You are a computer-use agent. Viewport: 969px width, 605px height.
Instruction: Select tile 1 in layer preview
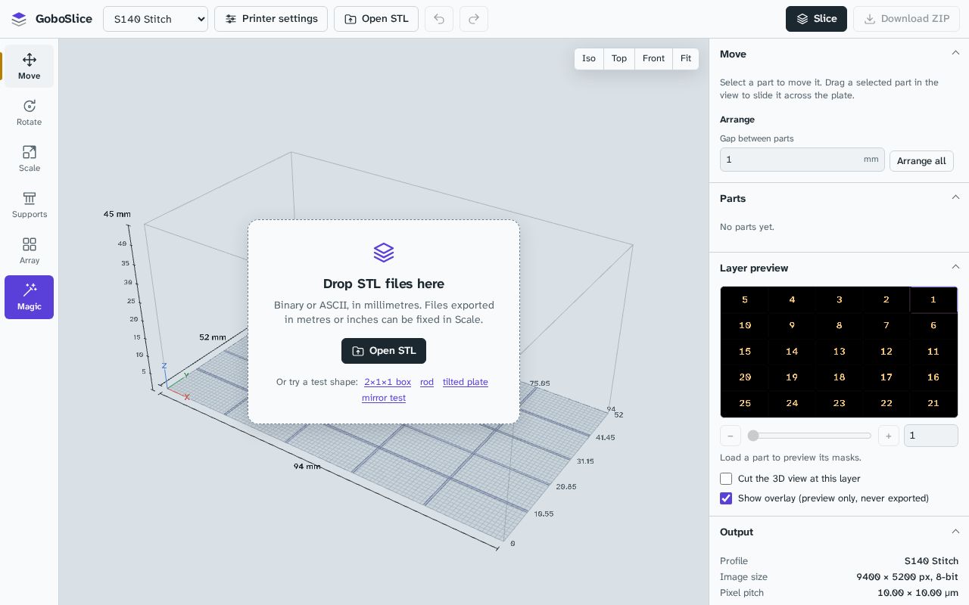933,299
